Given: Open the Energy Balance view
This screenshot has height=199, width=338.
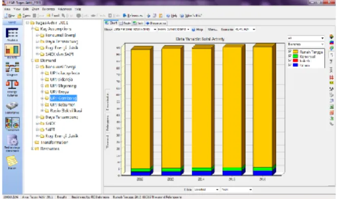Looking at the screenshot, I should (12, 88).
